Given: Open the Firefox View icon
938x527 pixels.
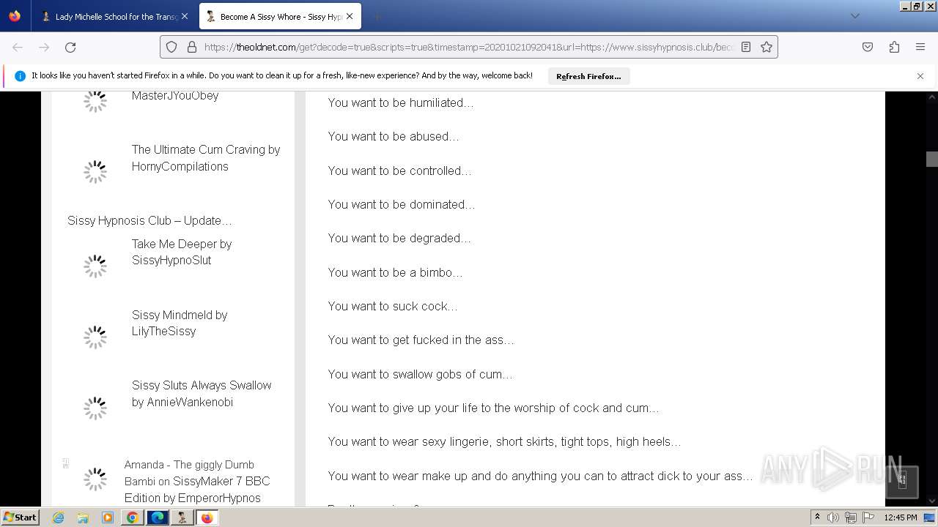Looking at the screenshot, I should (x=15, y=16).
